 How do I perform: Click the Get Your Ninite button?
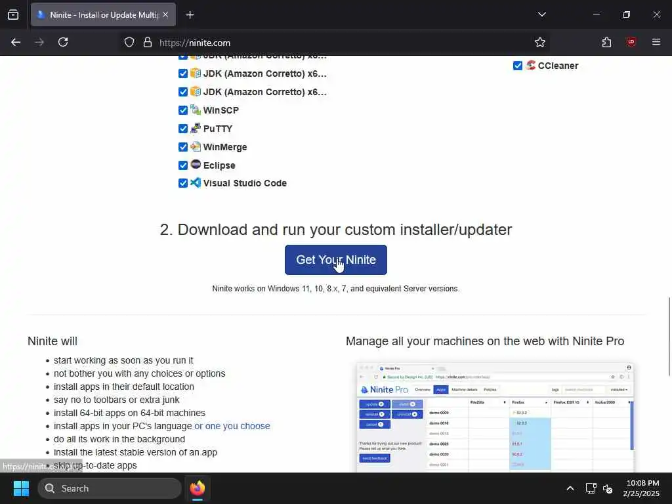[335, 260]
